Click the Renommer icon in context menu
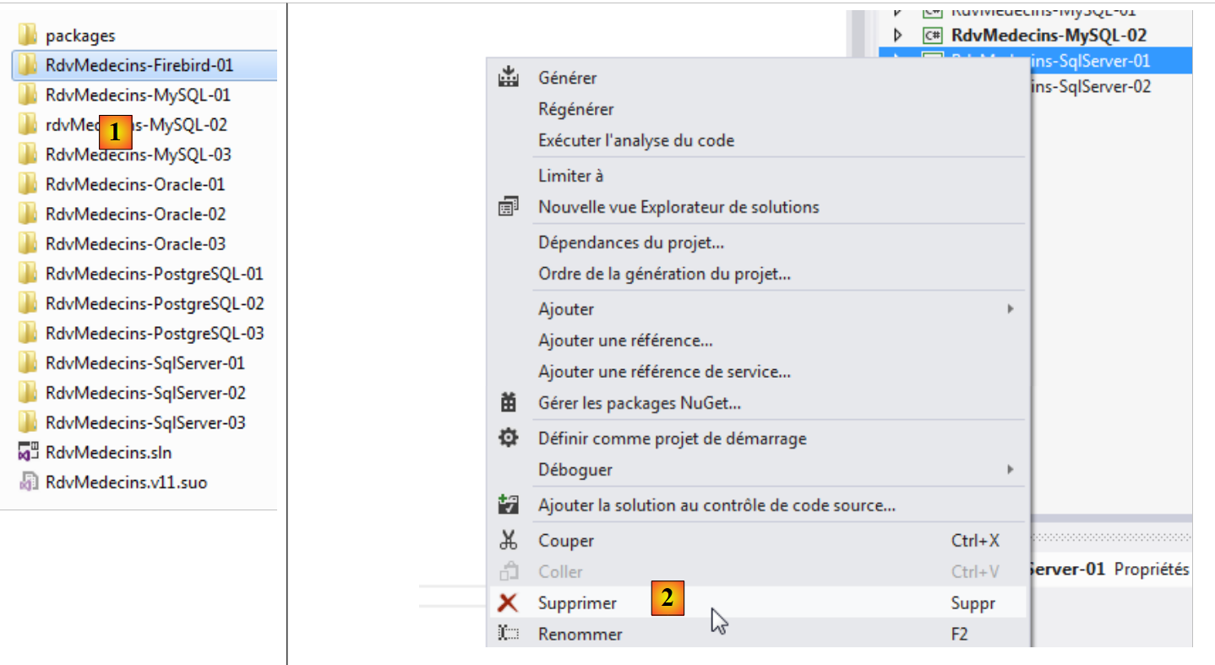Viewport: 1215px width, 665px height. pyautogui.click(x=508, y=634)
